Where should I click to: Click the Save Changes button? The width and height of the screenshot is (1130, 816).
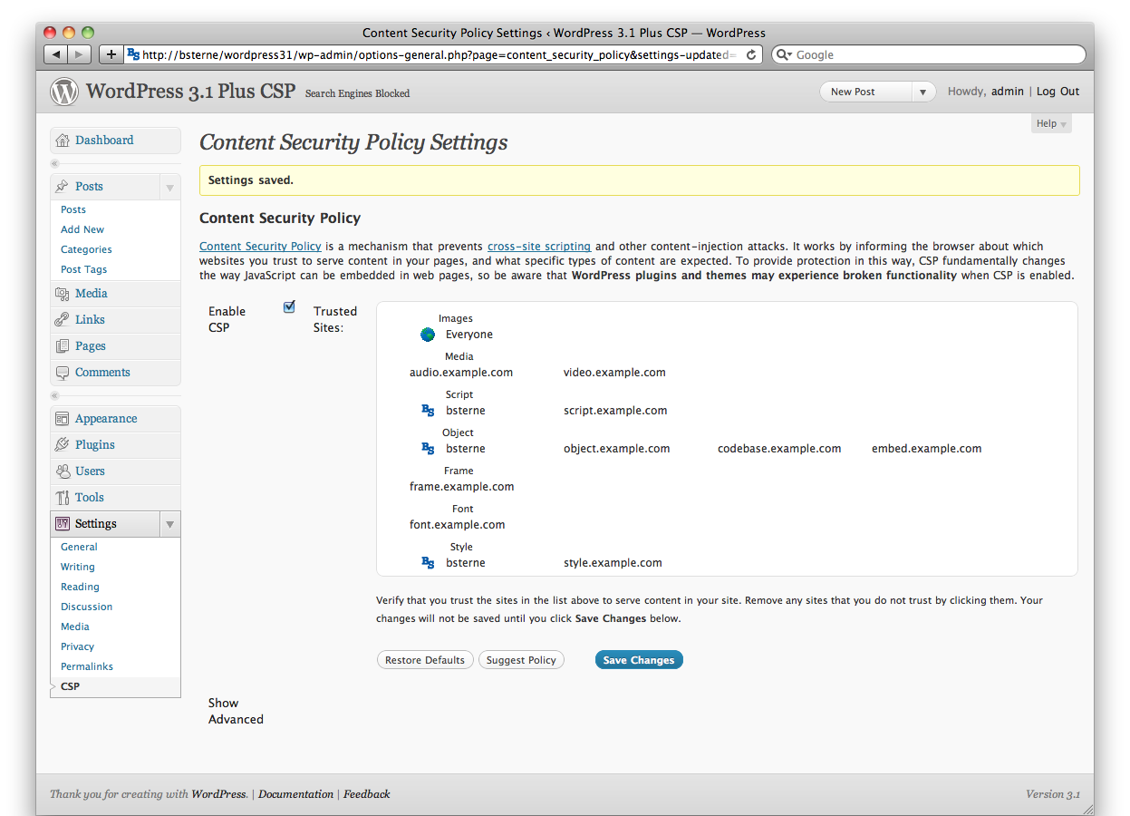(x=639, y=660)
